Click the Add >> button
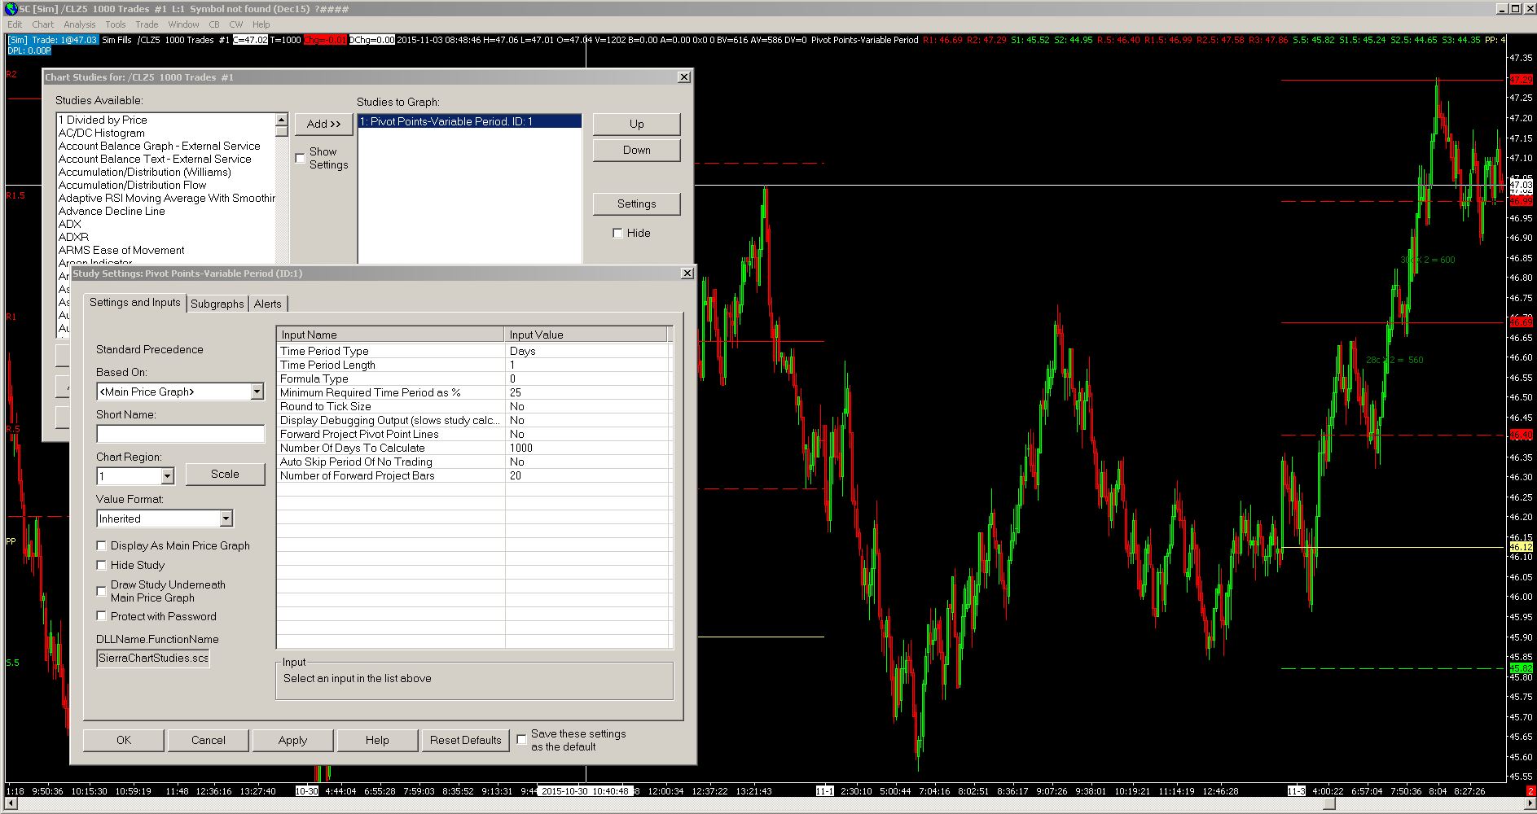This screenshot has height=814, width=1537. (324, 124)
